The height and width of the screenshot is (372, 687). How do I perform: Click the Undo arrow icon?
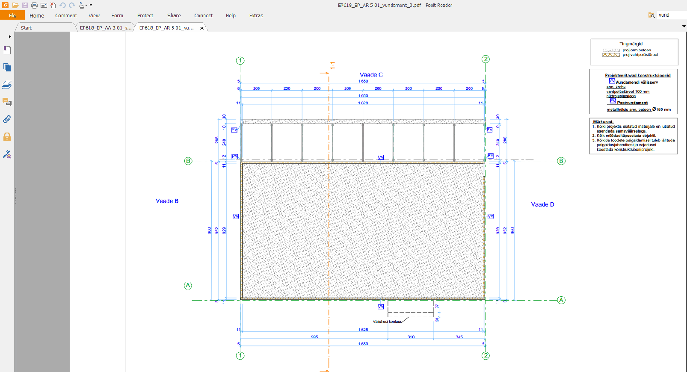point(62,6)
